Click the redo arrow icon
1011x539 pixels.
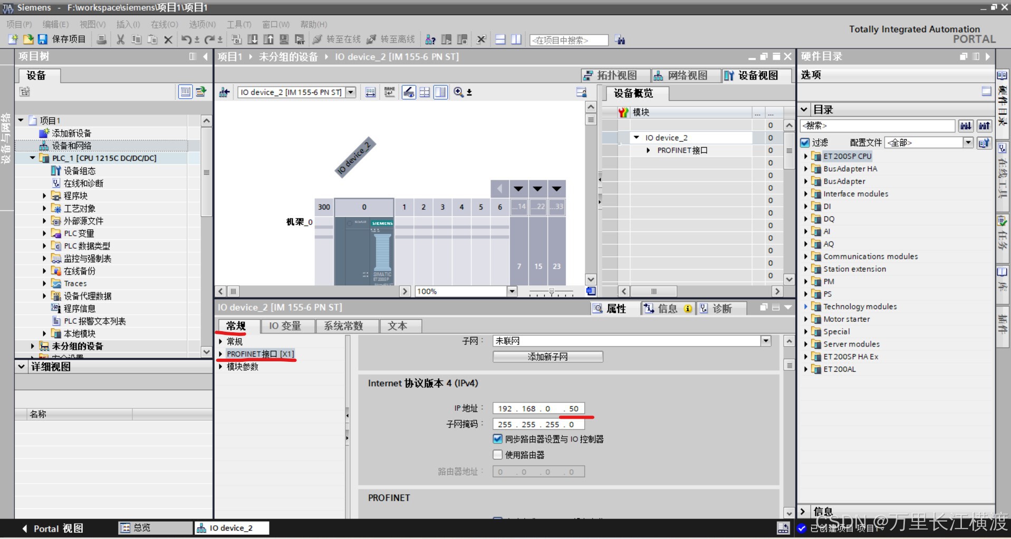click(209, 40)
